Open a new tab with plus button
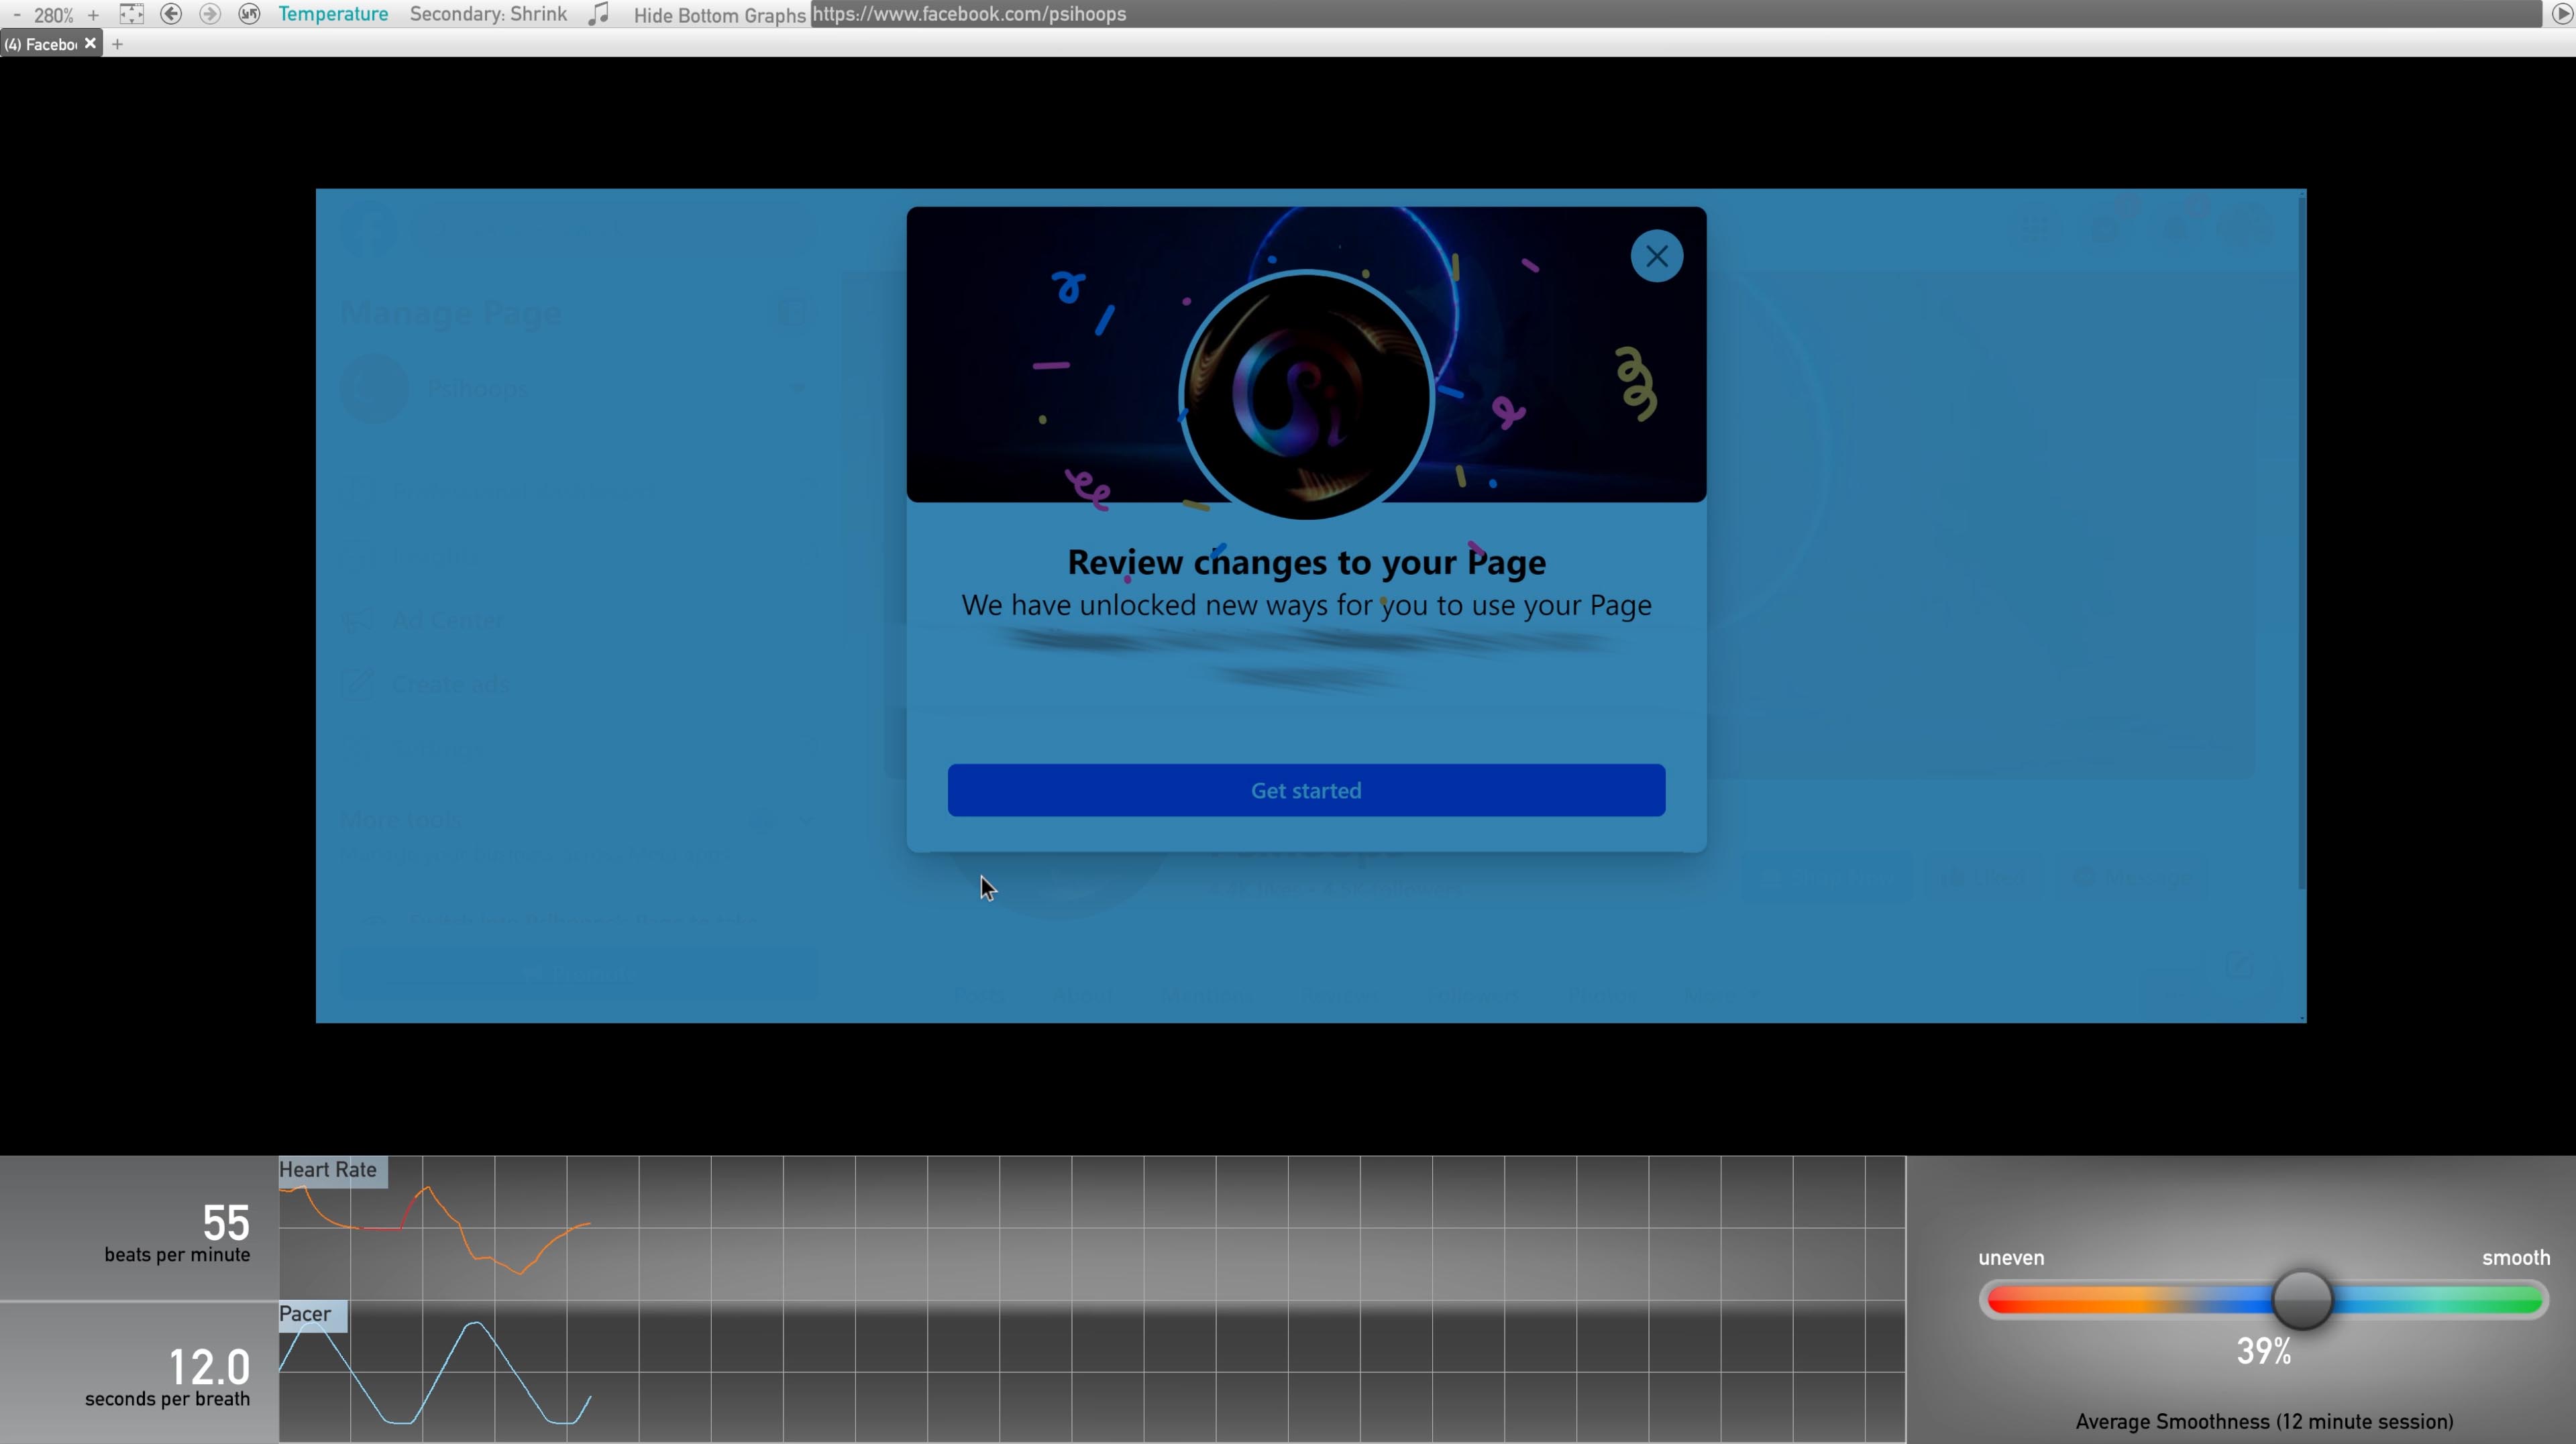Image resolution: width=2576 pixels, height=1444 pixels. click(x=118, y=44)
